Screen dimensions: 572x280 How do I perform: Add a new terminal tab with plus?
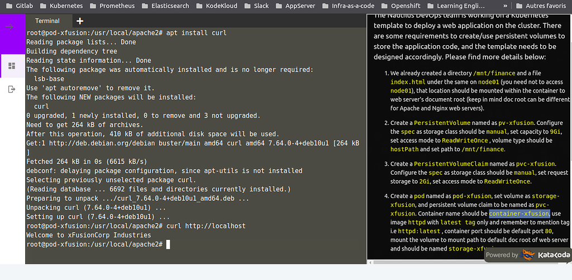[x=79, y=21]
